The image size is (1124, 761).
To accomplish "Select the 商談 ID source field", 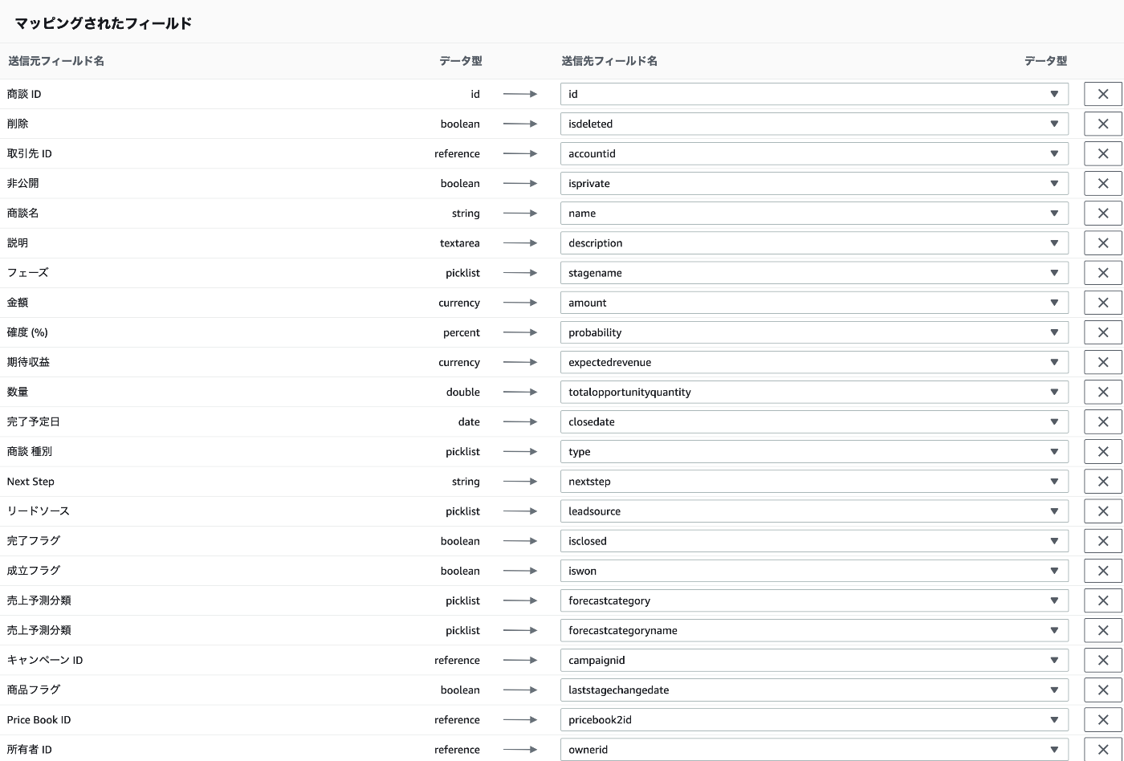I will click(x=24, y=94).
